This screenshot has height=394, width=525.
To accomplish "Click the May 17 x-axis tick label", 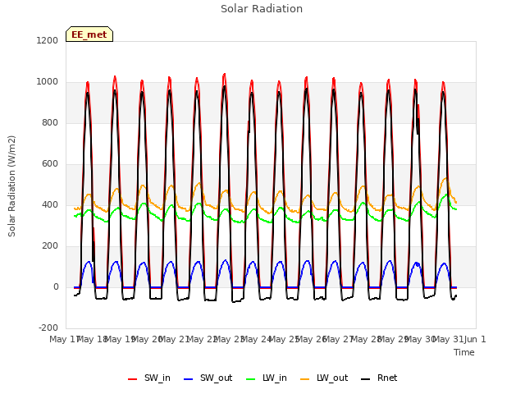I will point(64,339).
